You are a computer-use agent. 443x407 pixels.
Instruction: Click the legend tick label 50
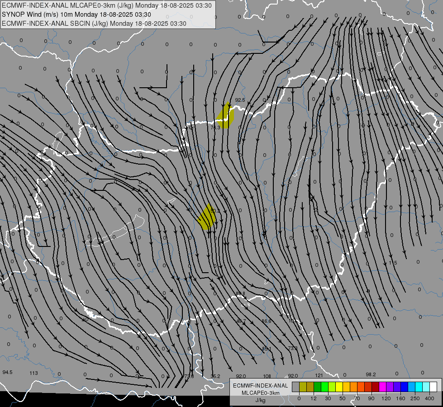tap(342, 398)
